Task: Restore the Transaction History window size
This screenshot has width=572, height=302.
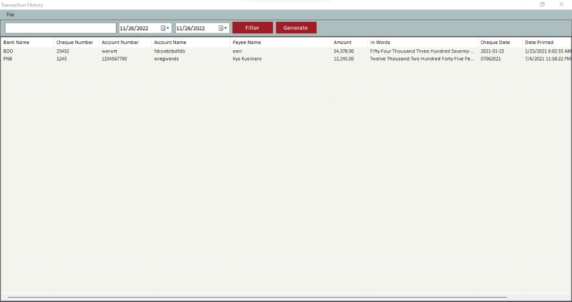Action: [542, 4]
